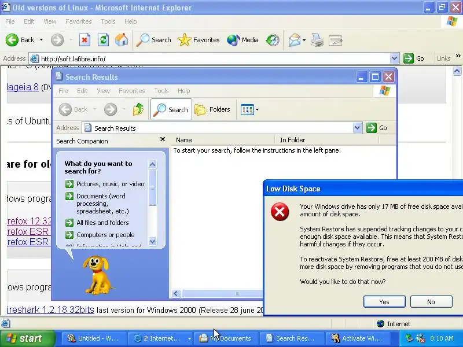Open the Favorites menu in Internet Explorer
The width and height of the screenshot is (463, 347).
79,21
